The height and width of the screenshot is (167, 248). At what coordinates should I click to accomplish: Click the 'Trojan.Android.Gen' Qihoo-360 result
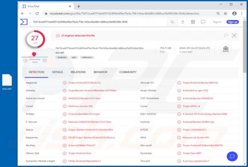(80, 153)
